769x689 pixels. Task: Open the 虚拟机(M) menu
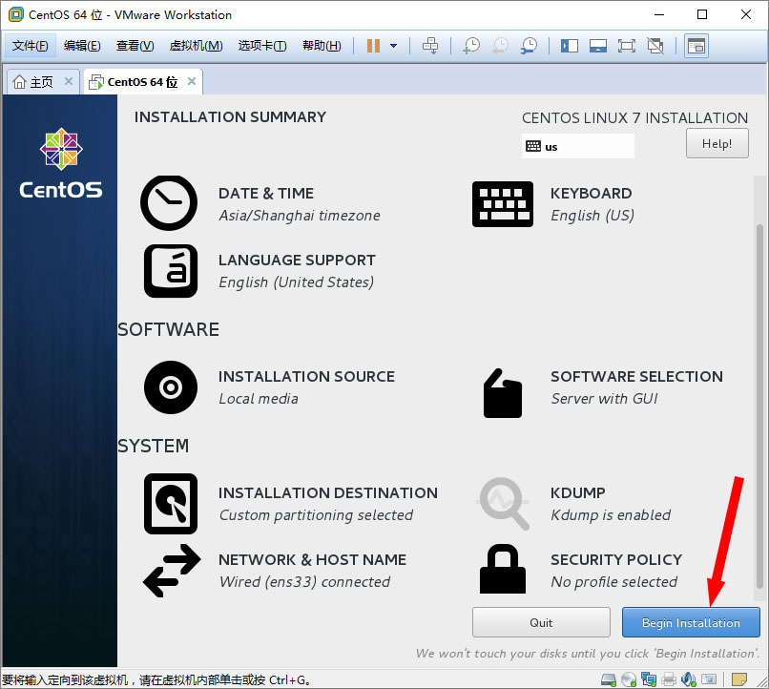click(196, 46)
